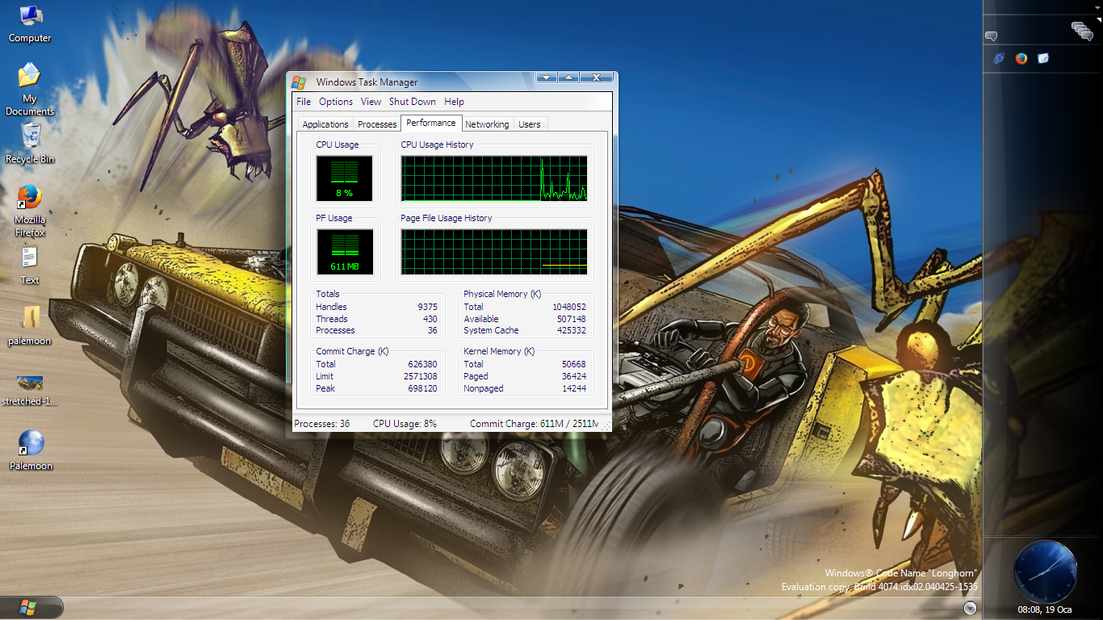Select the Recycle Bin icon
The width and height of the screenshot is (1103, 620).
(30, 144)
